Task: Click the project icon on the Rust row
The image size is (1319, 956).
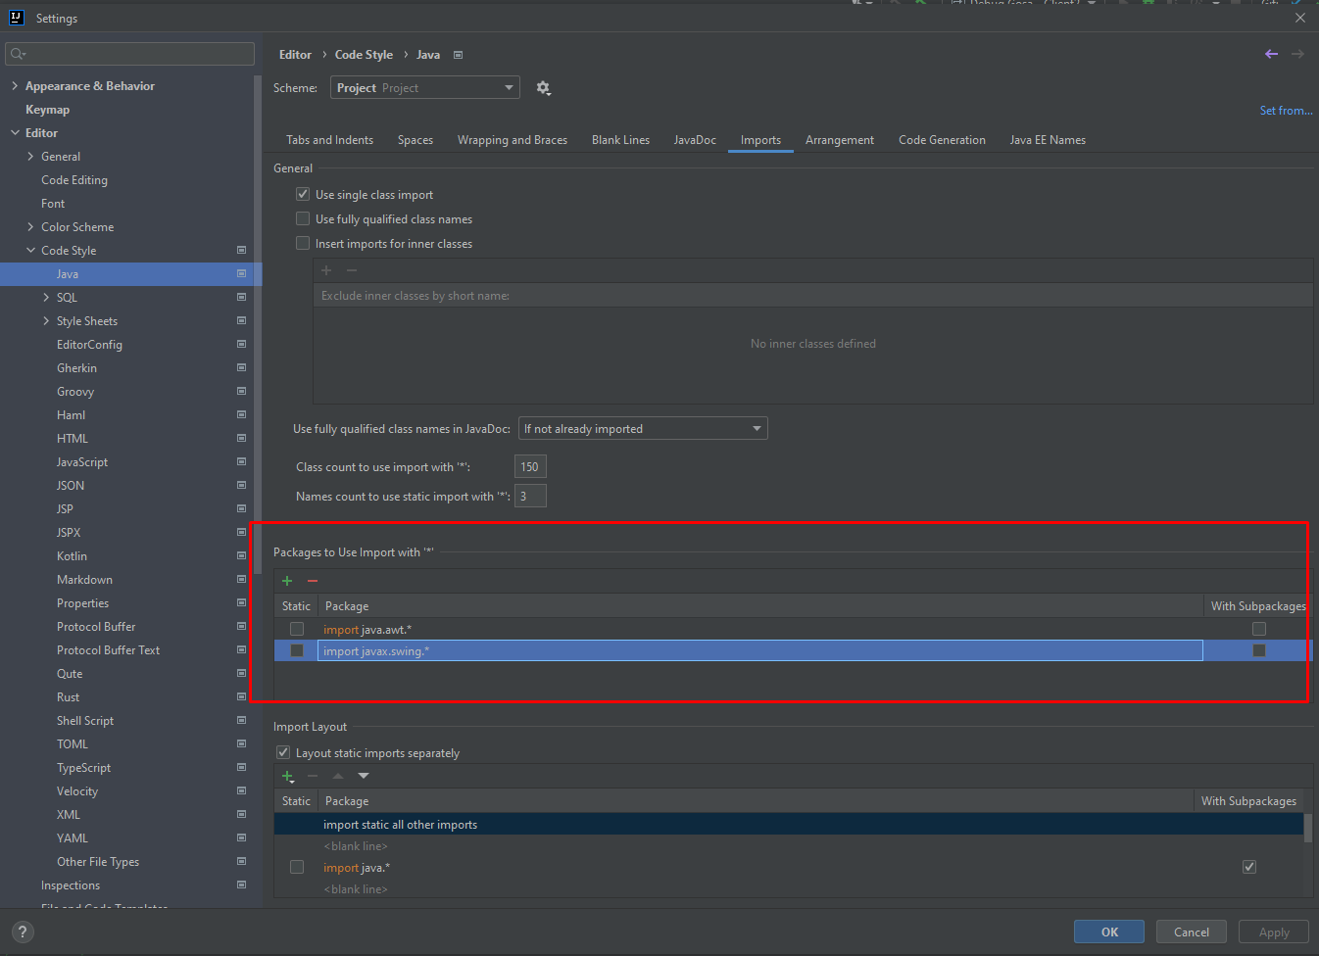Action: (241, 697)
